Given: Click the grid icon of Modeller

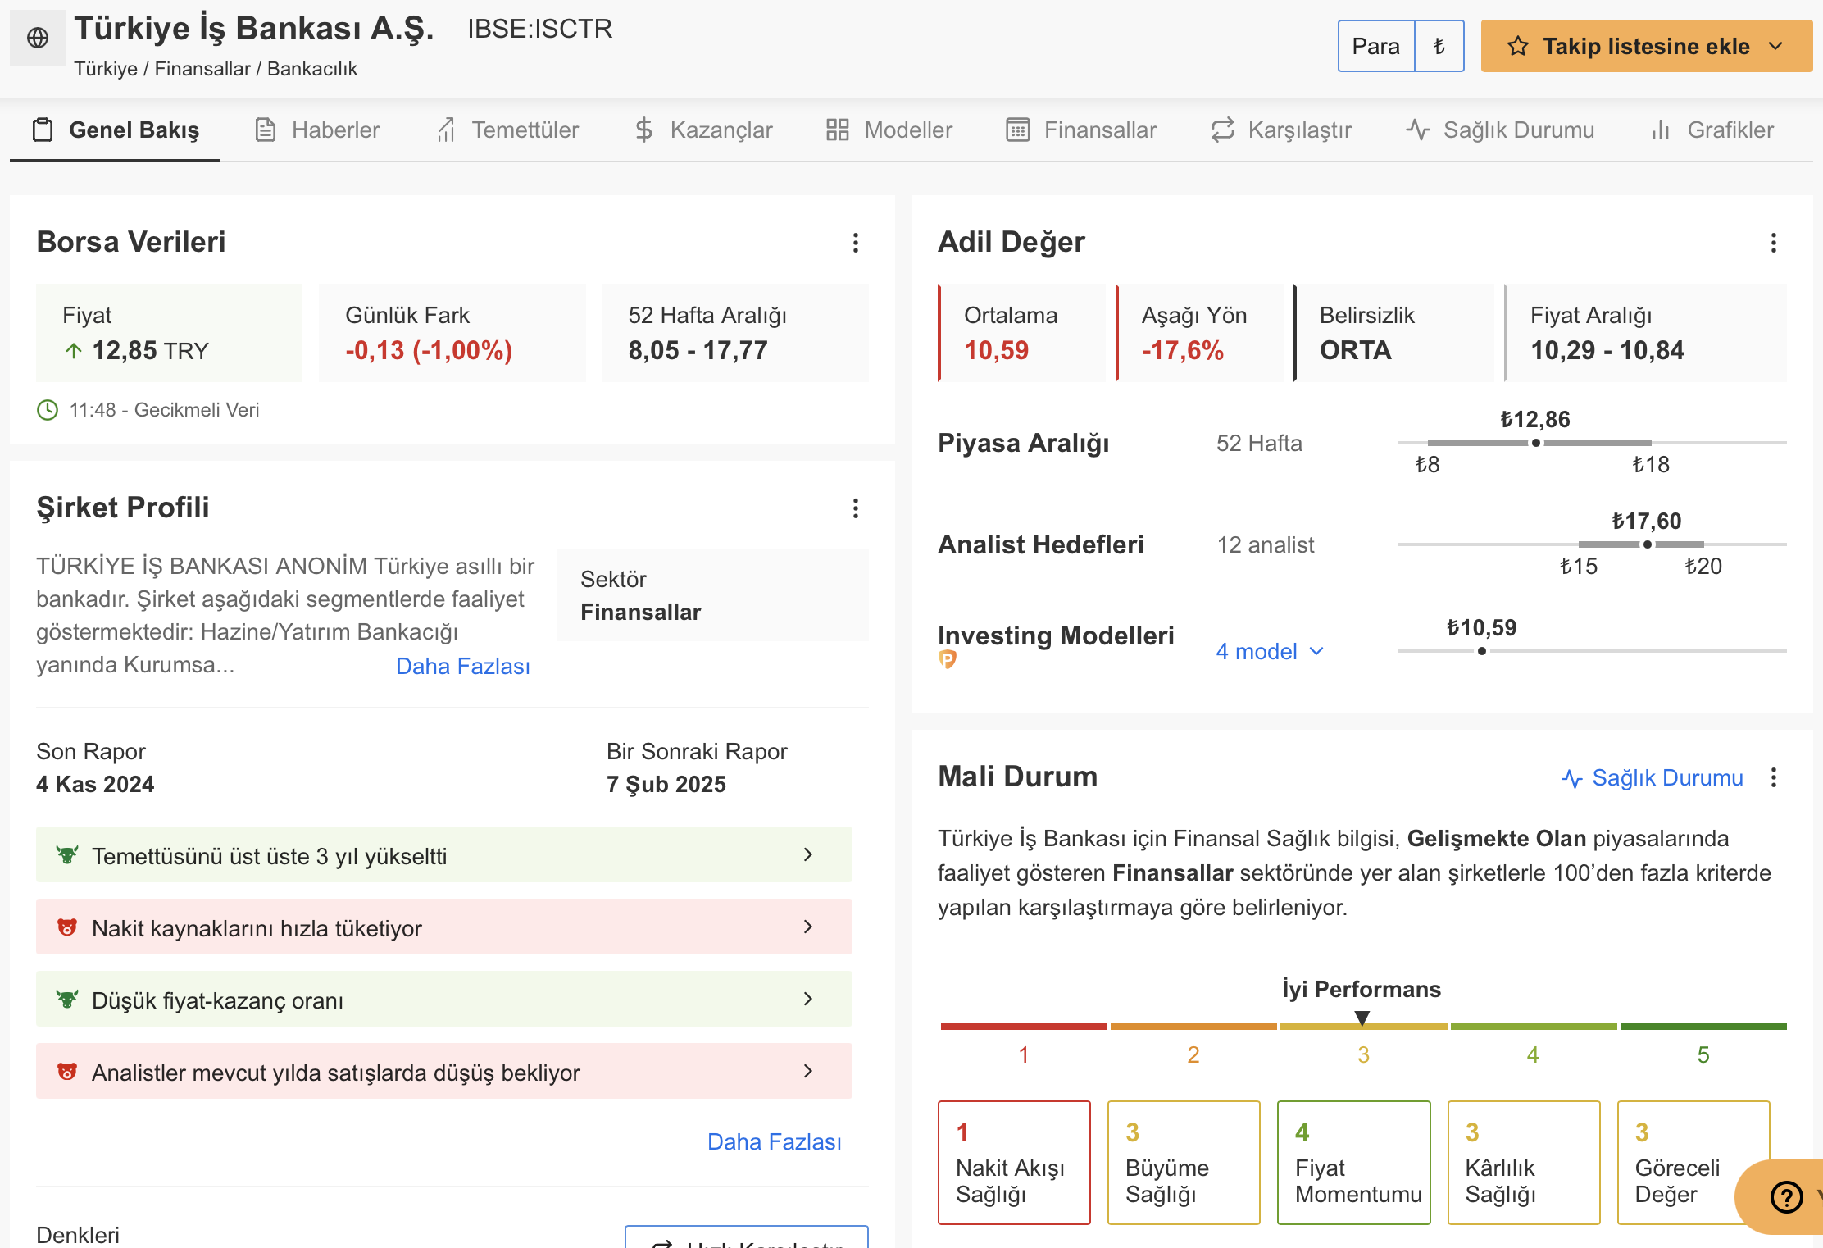Looking at the screenshot, I should [x=837, y=130].
